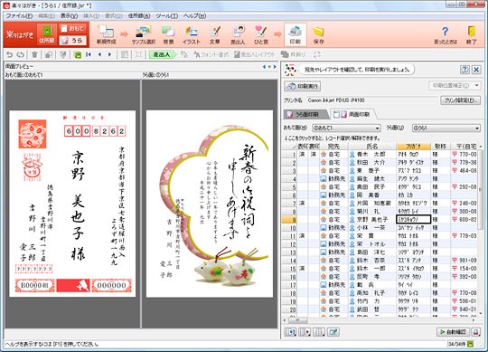Image resolution: width=488 pixels, height=352 pixels.
Task: Click the question mark panel help icon
Action: (x=465, y=70)
